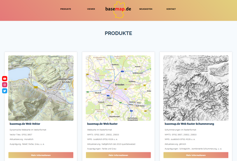
Task: Open the grayscale hillshade map thumbnail
Action: (196, 88)
